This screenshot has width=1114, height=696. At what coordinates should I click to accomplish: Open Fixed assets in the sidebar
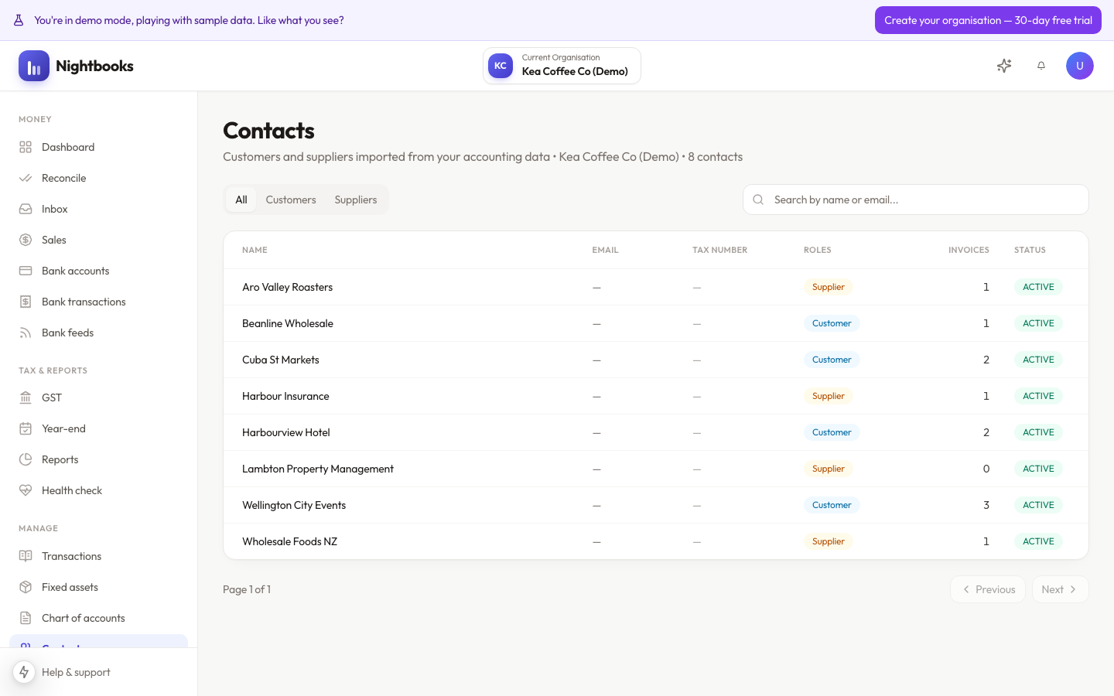click(x=98, y=587)
